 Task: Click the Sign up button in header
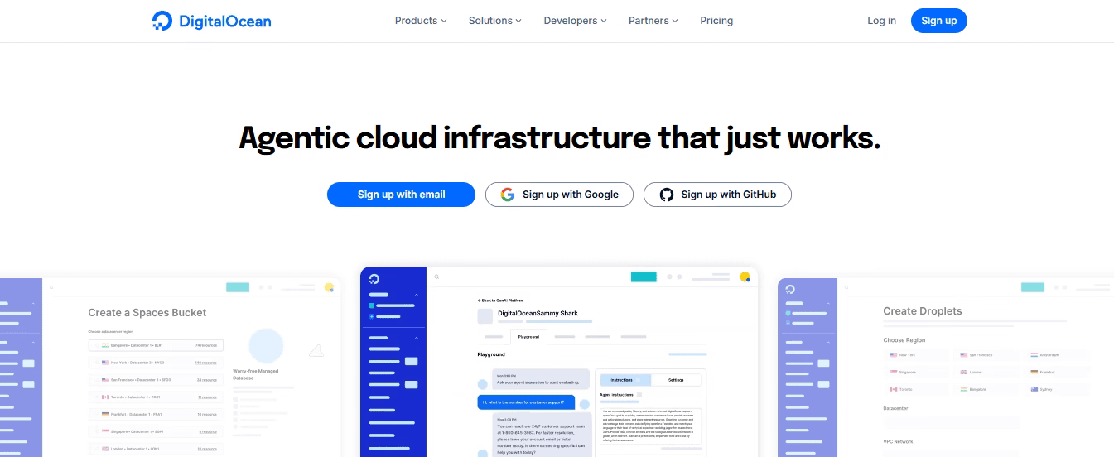pyautogui.click(x=939, y=21)
